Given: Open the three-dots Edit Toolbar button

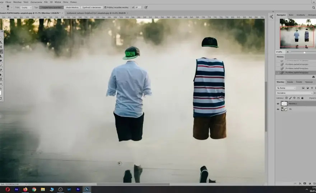Looking at the screenshot, I should pyautogui.click(x=1, y=84).
